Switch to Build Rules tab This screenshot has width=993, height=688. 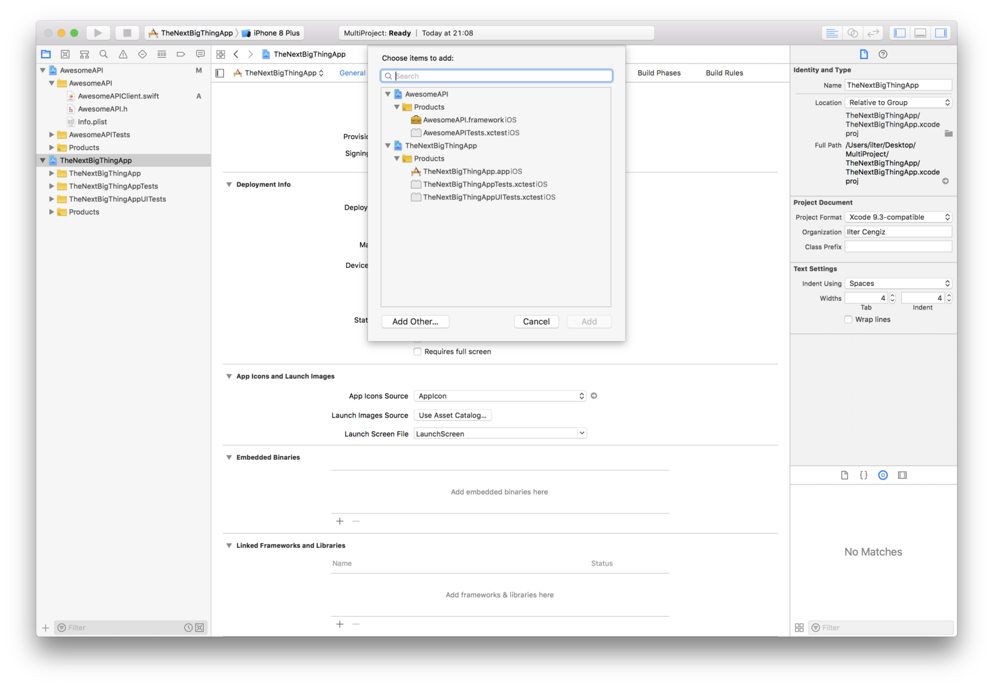pyautogui.click(x=724, y=73)
